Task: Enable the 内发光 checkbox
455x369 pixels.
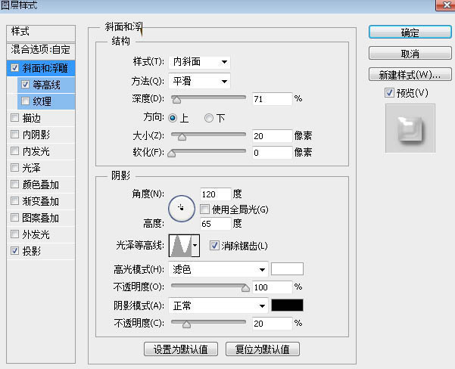Action: pyautogui.click(x=14, y=150)
